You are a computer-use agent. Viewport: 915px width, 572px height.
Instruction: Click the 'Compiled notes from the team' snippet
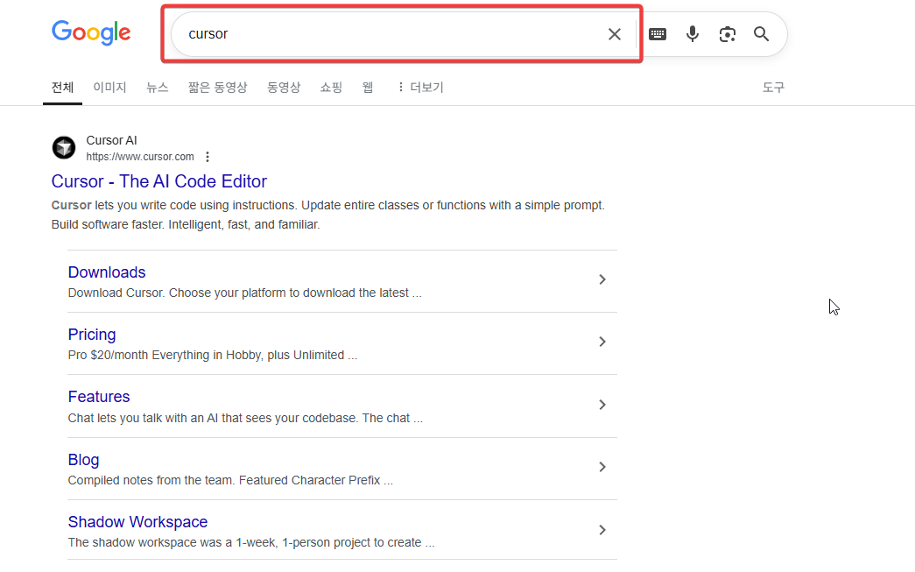pos(230,480)
